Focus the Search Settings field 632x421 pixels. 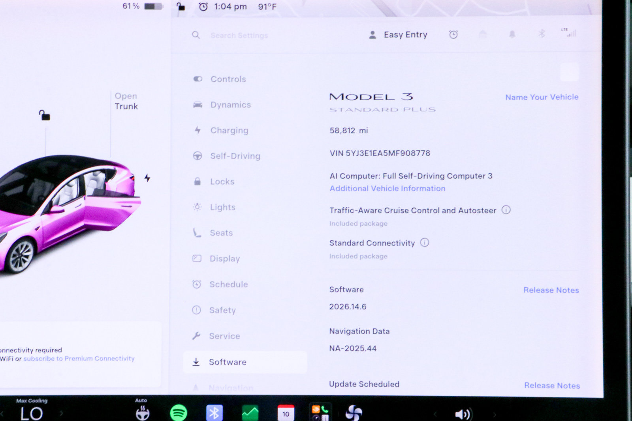coord(239,35)
